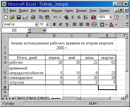Insert hyperlink globe icon

(x=67, y=17)
